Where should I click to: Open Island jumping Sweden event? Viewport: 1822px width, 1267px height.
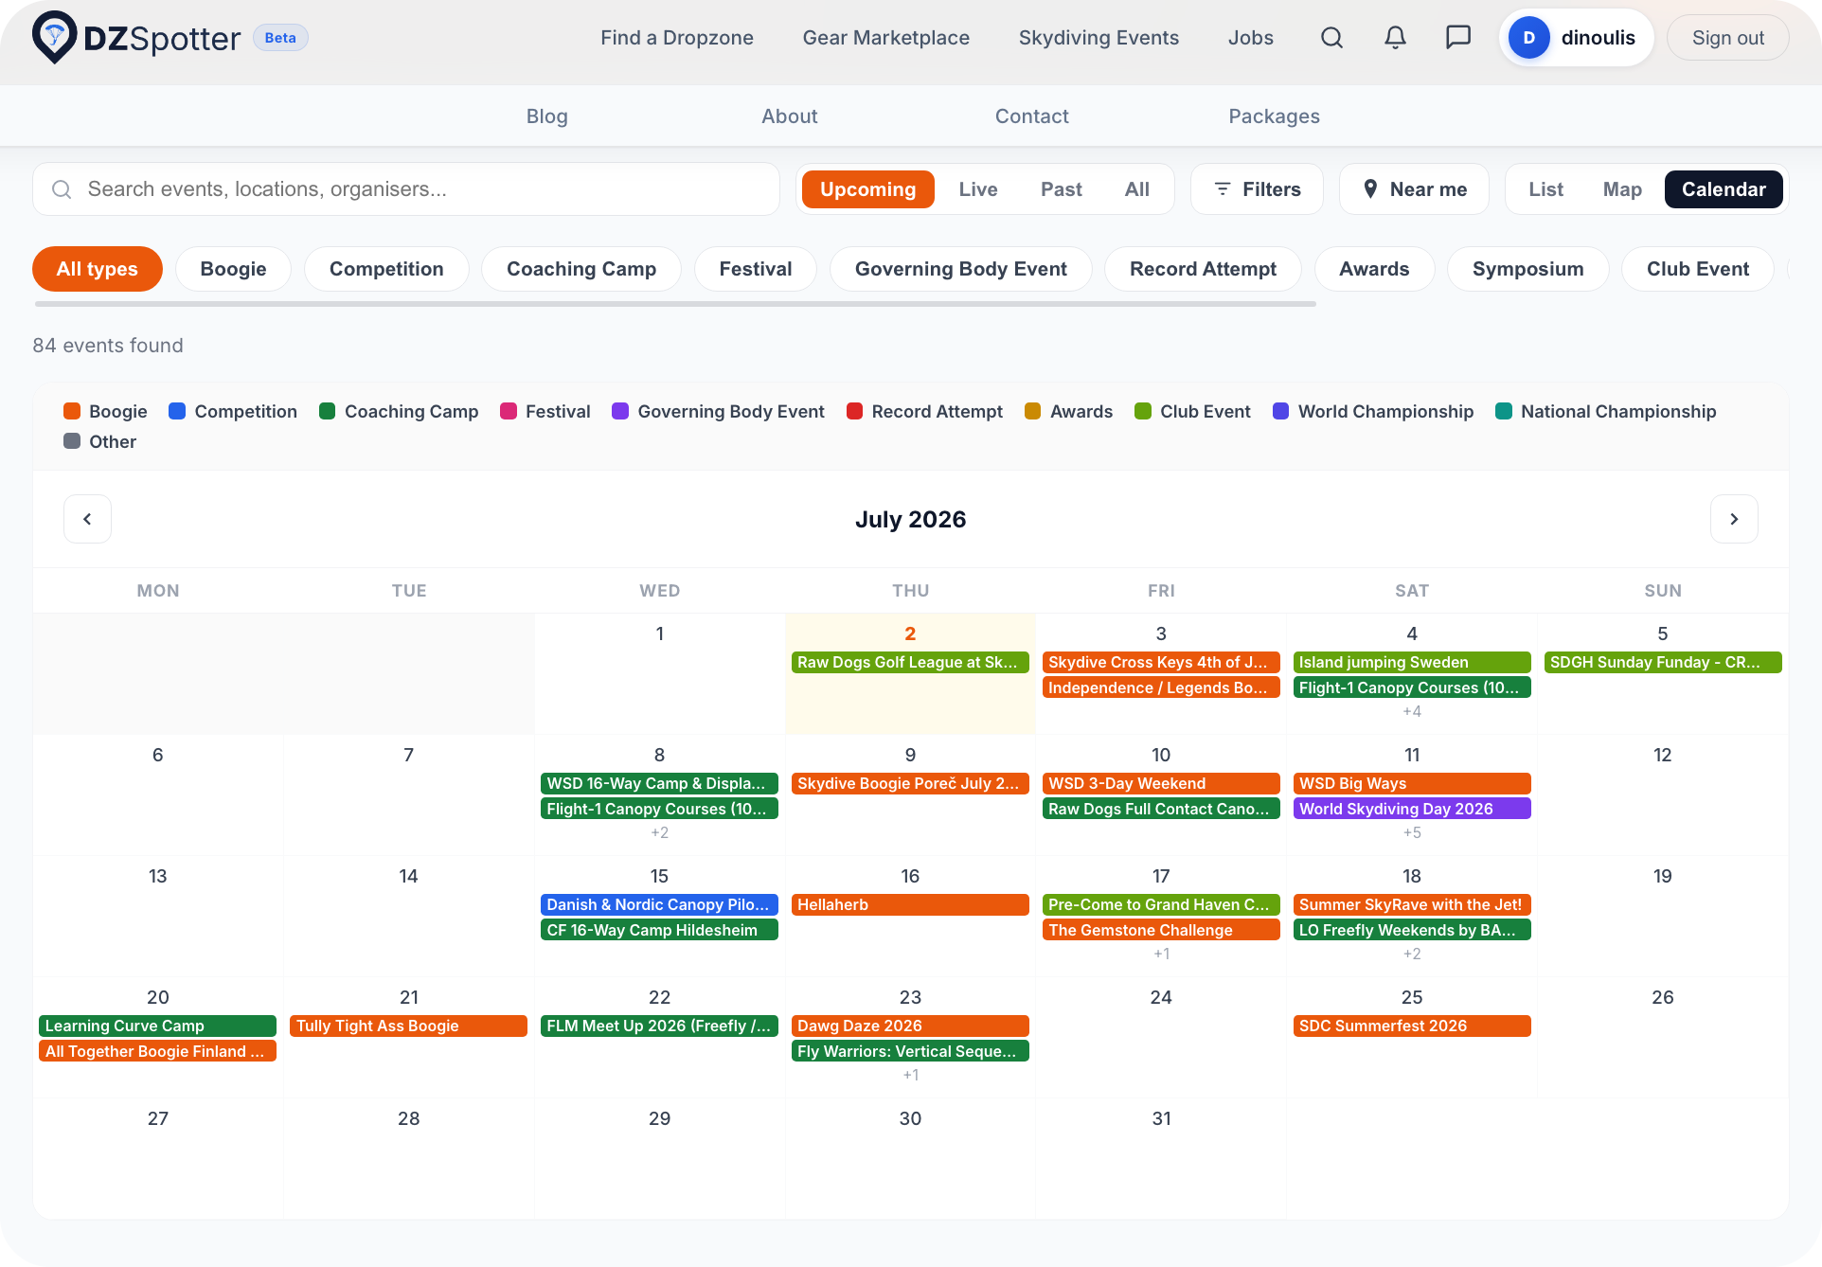point(1412,663)
